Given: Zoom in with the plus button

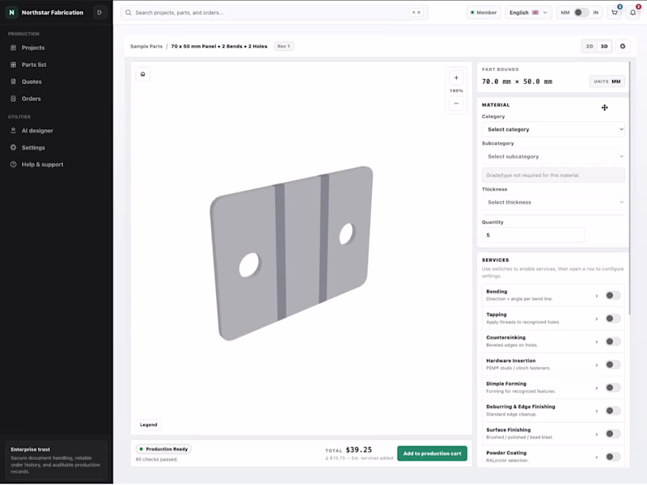Looking at the screenshot, I should coord(456,78).
